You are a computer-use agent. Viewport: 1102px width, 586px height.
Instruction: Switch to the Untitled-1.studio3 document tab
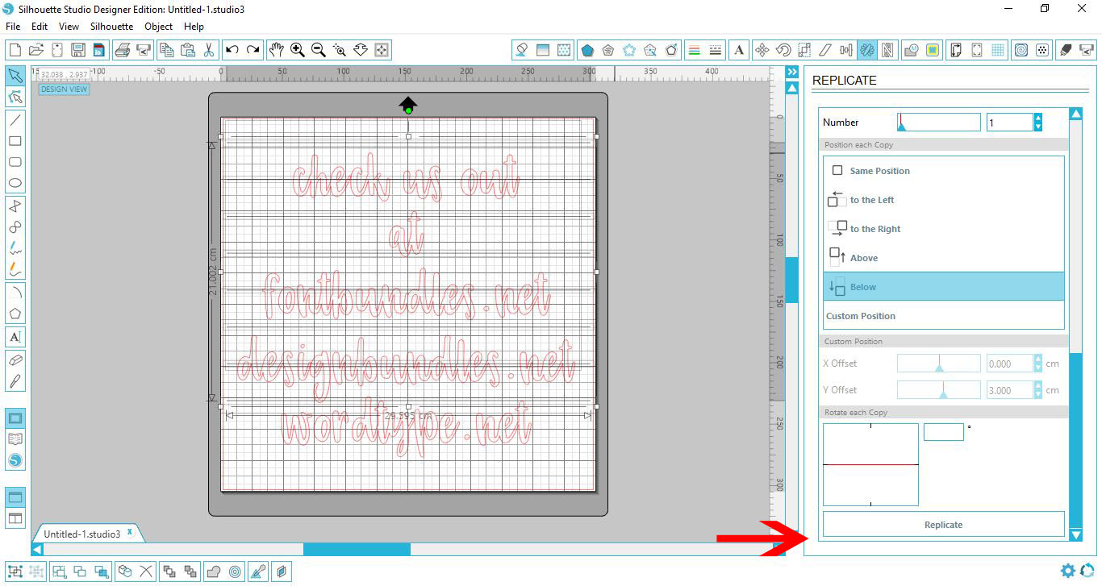pyautogui.click(x=81, y=533)
